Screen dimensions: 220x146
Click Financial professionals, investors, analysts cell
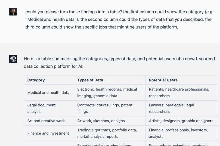[182, 133]
